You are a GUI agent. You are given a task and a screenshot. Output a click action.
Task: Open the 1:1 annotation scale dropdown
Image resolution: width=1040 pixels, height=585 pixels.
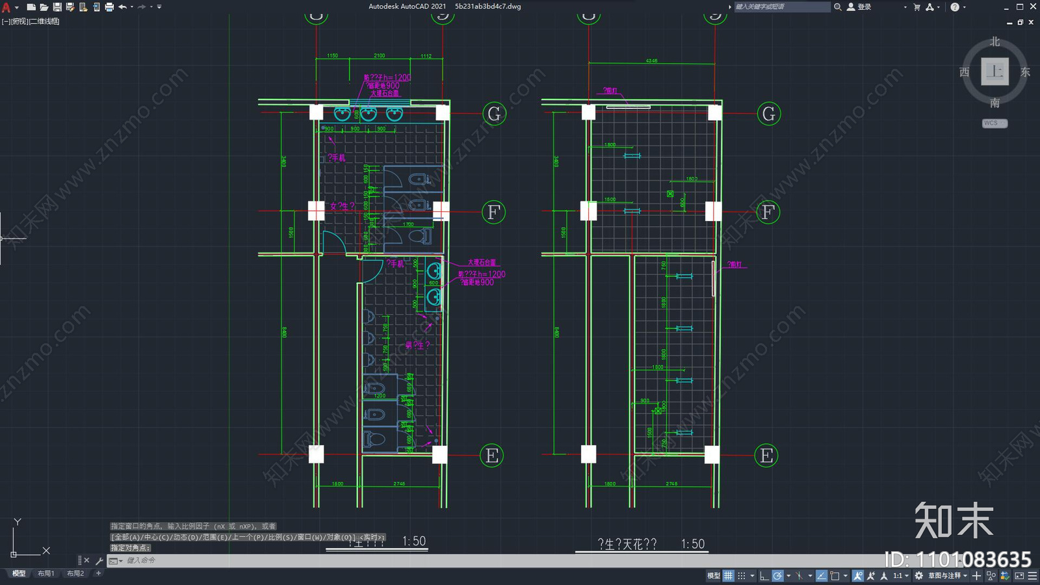(901, 576)
